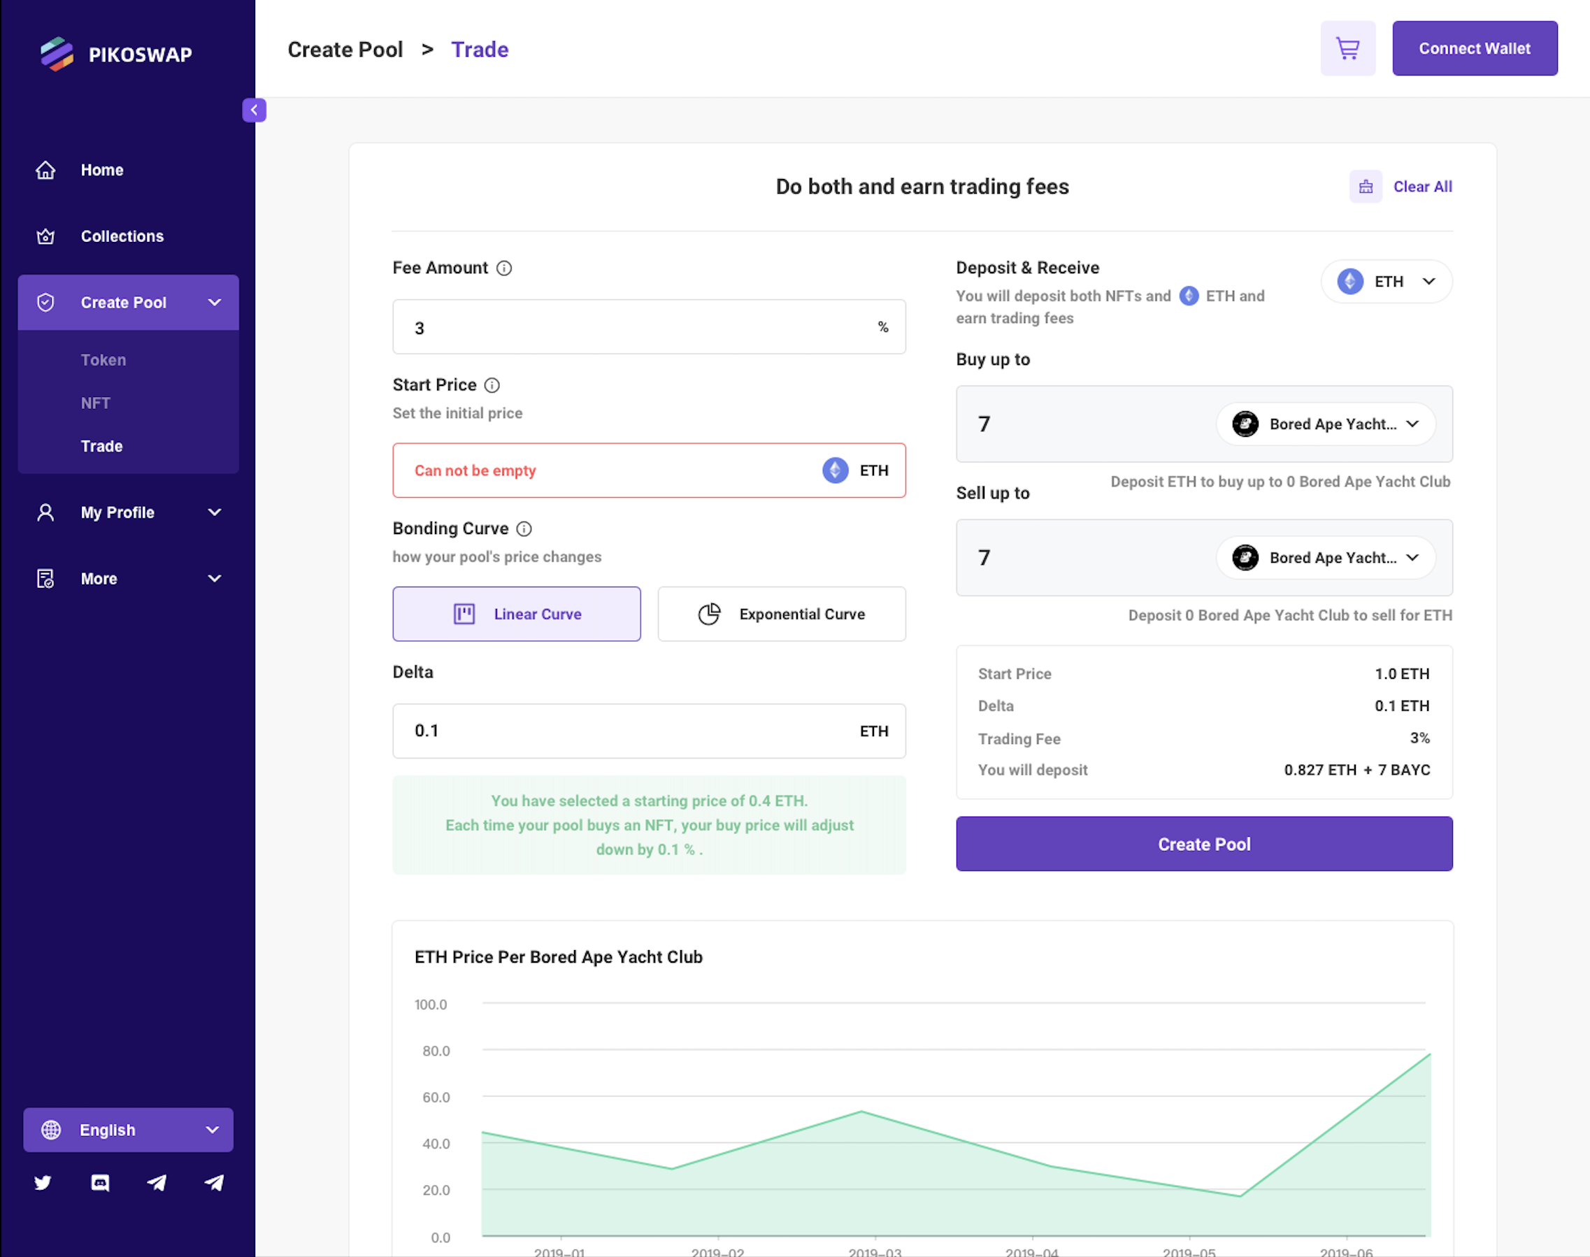Viewport: 1590px width, 1257px height.
Task: Open the NFT submenu item
Action: (x=96, y=403)
